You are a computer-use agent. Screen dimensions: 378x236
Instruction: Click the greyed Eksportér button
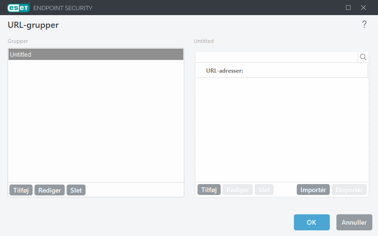click(x=349, y=190)
